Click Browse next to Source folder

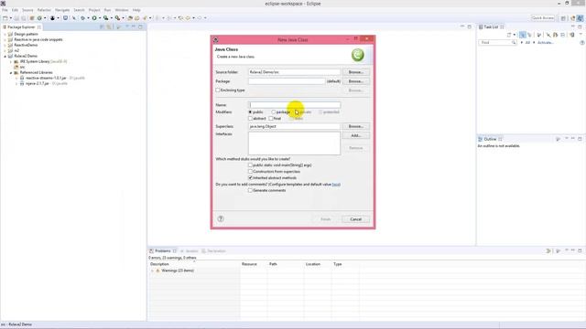[356, 72]
